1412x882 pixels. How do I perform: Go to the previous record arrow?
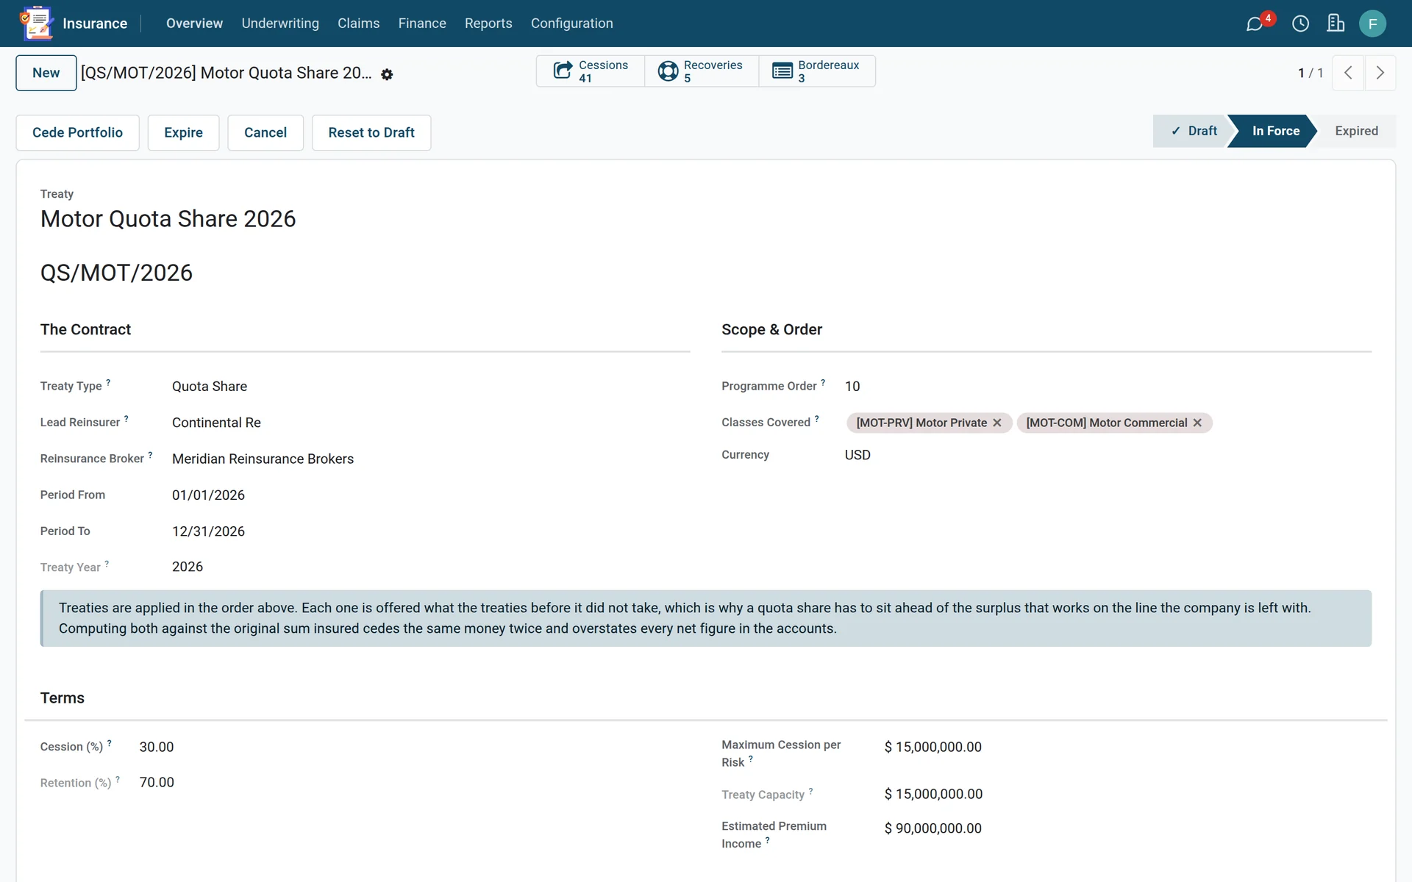point(1348,73)
